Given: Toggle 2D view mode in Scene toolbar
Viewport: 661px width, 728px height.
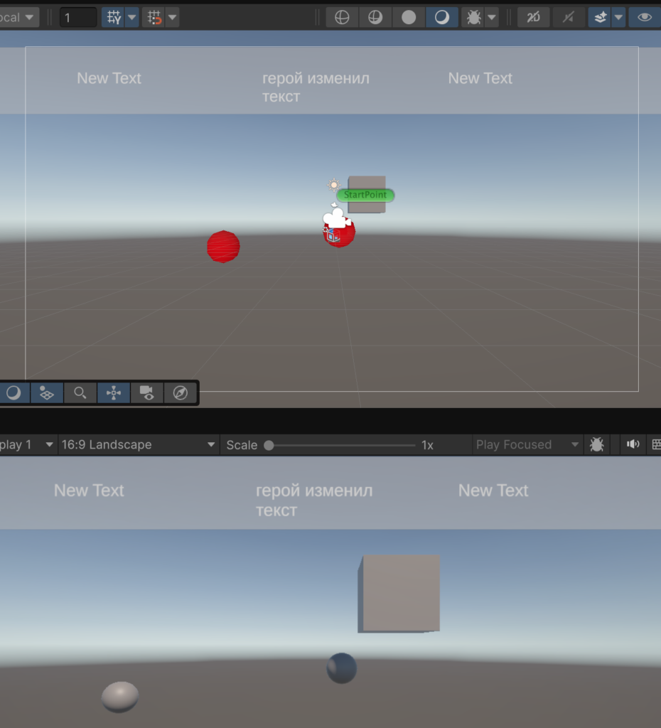Looking at the screenshot, I should coord(533,18).
